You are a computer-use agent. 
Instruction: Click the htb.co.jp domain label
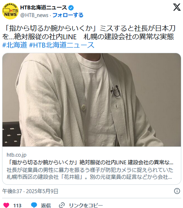tap(17, 155)
